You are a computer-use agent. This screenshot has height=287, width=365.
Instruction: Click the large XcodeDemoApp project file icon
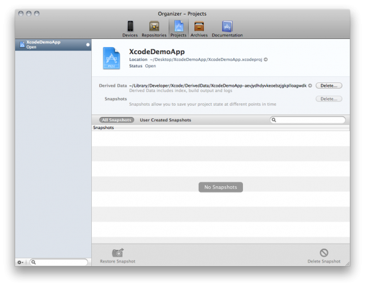[111, 58]
